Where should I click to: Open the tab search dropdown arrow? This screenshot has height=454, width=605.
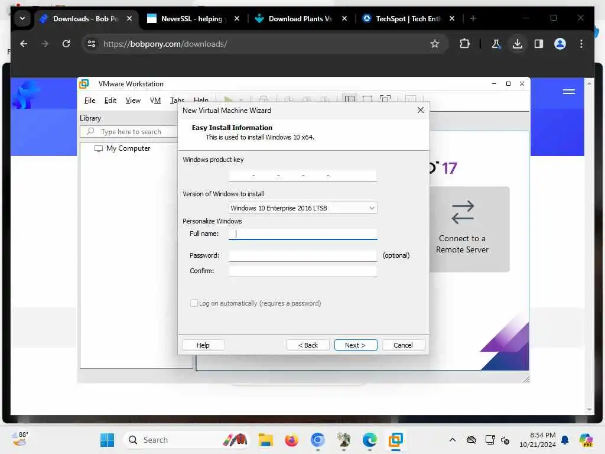[x=22, y=18]
